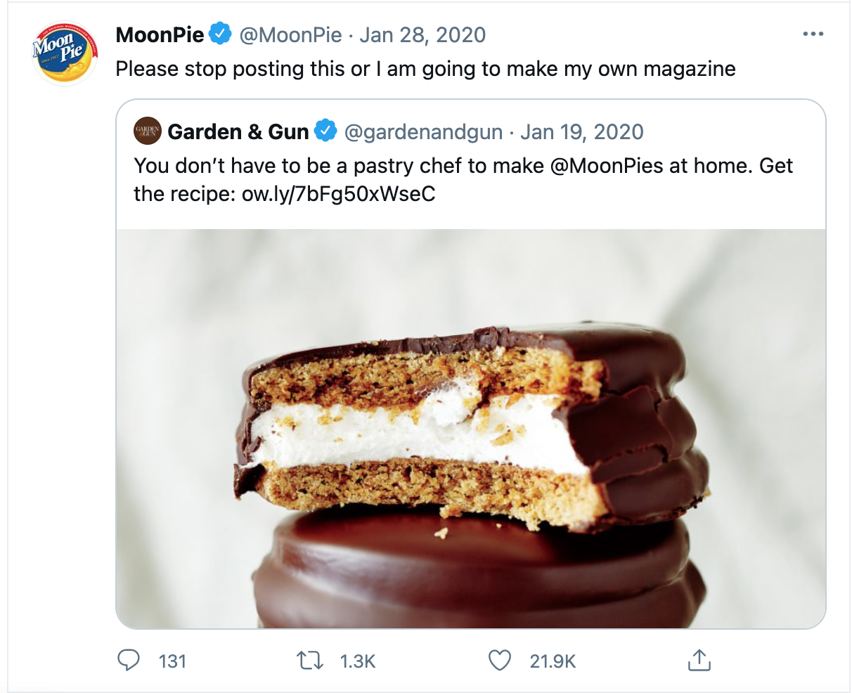The width and height of the screenshot is (852, 693).
Task: Click the retweet arrows icon
Action: coord(309,661)
